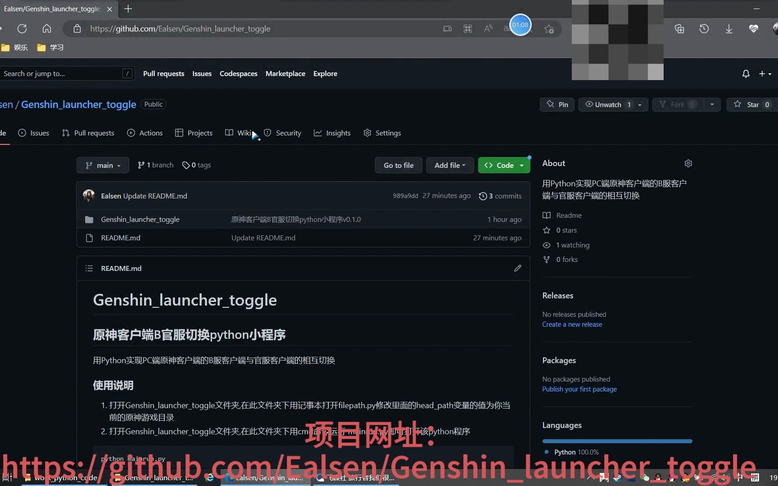778x486 pixels.
Task: Open browser downloads icon
Action: 729,29
